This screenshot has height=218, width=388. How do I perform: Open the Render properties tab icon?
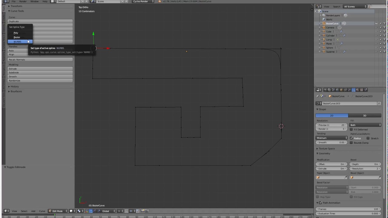coord(325,90)
